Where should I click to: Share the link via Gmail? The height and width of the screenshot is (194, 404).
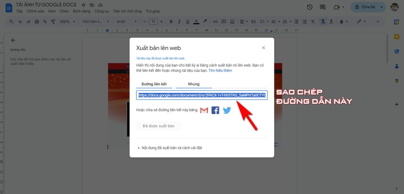click(x=204, y=110)
